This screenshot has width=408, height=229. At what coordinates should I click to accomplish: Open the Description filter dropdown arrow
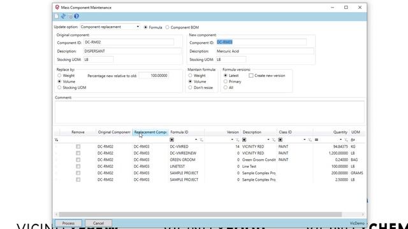pyautogui.click(x=268, y=140)
